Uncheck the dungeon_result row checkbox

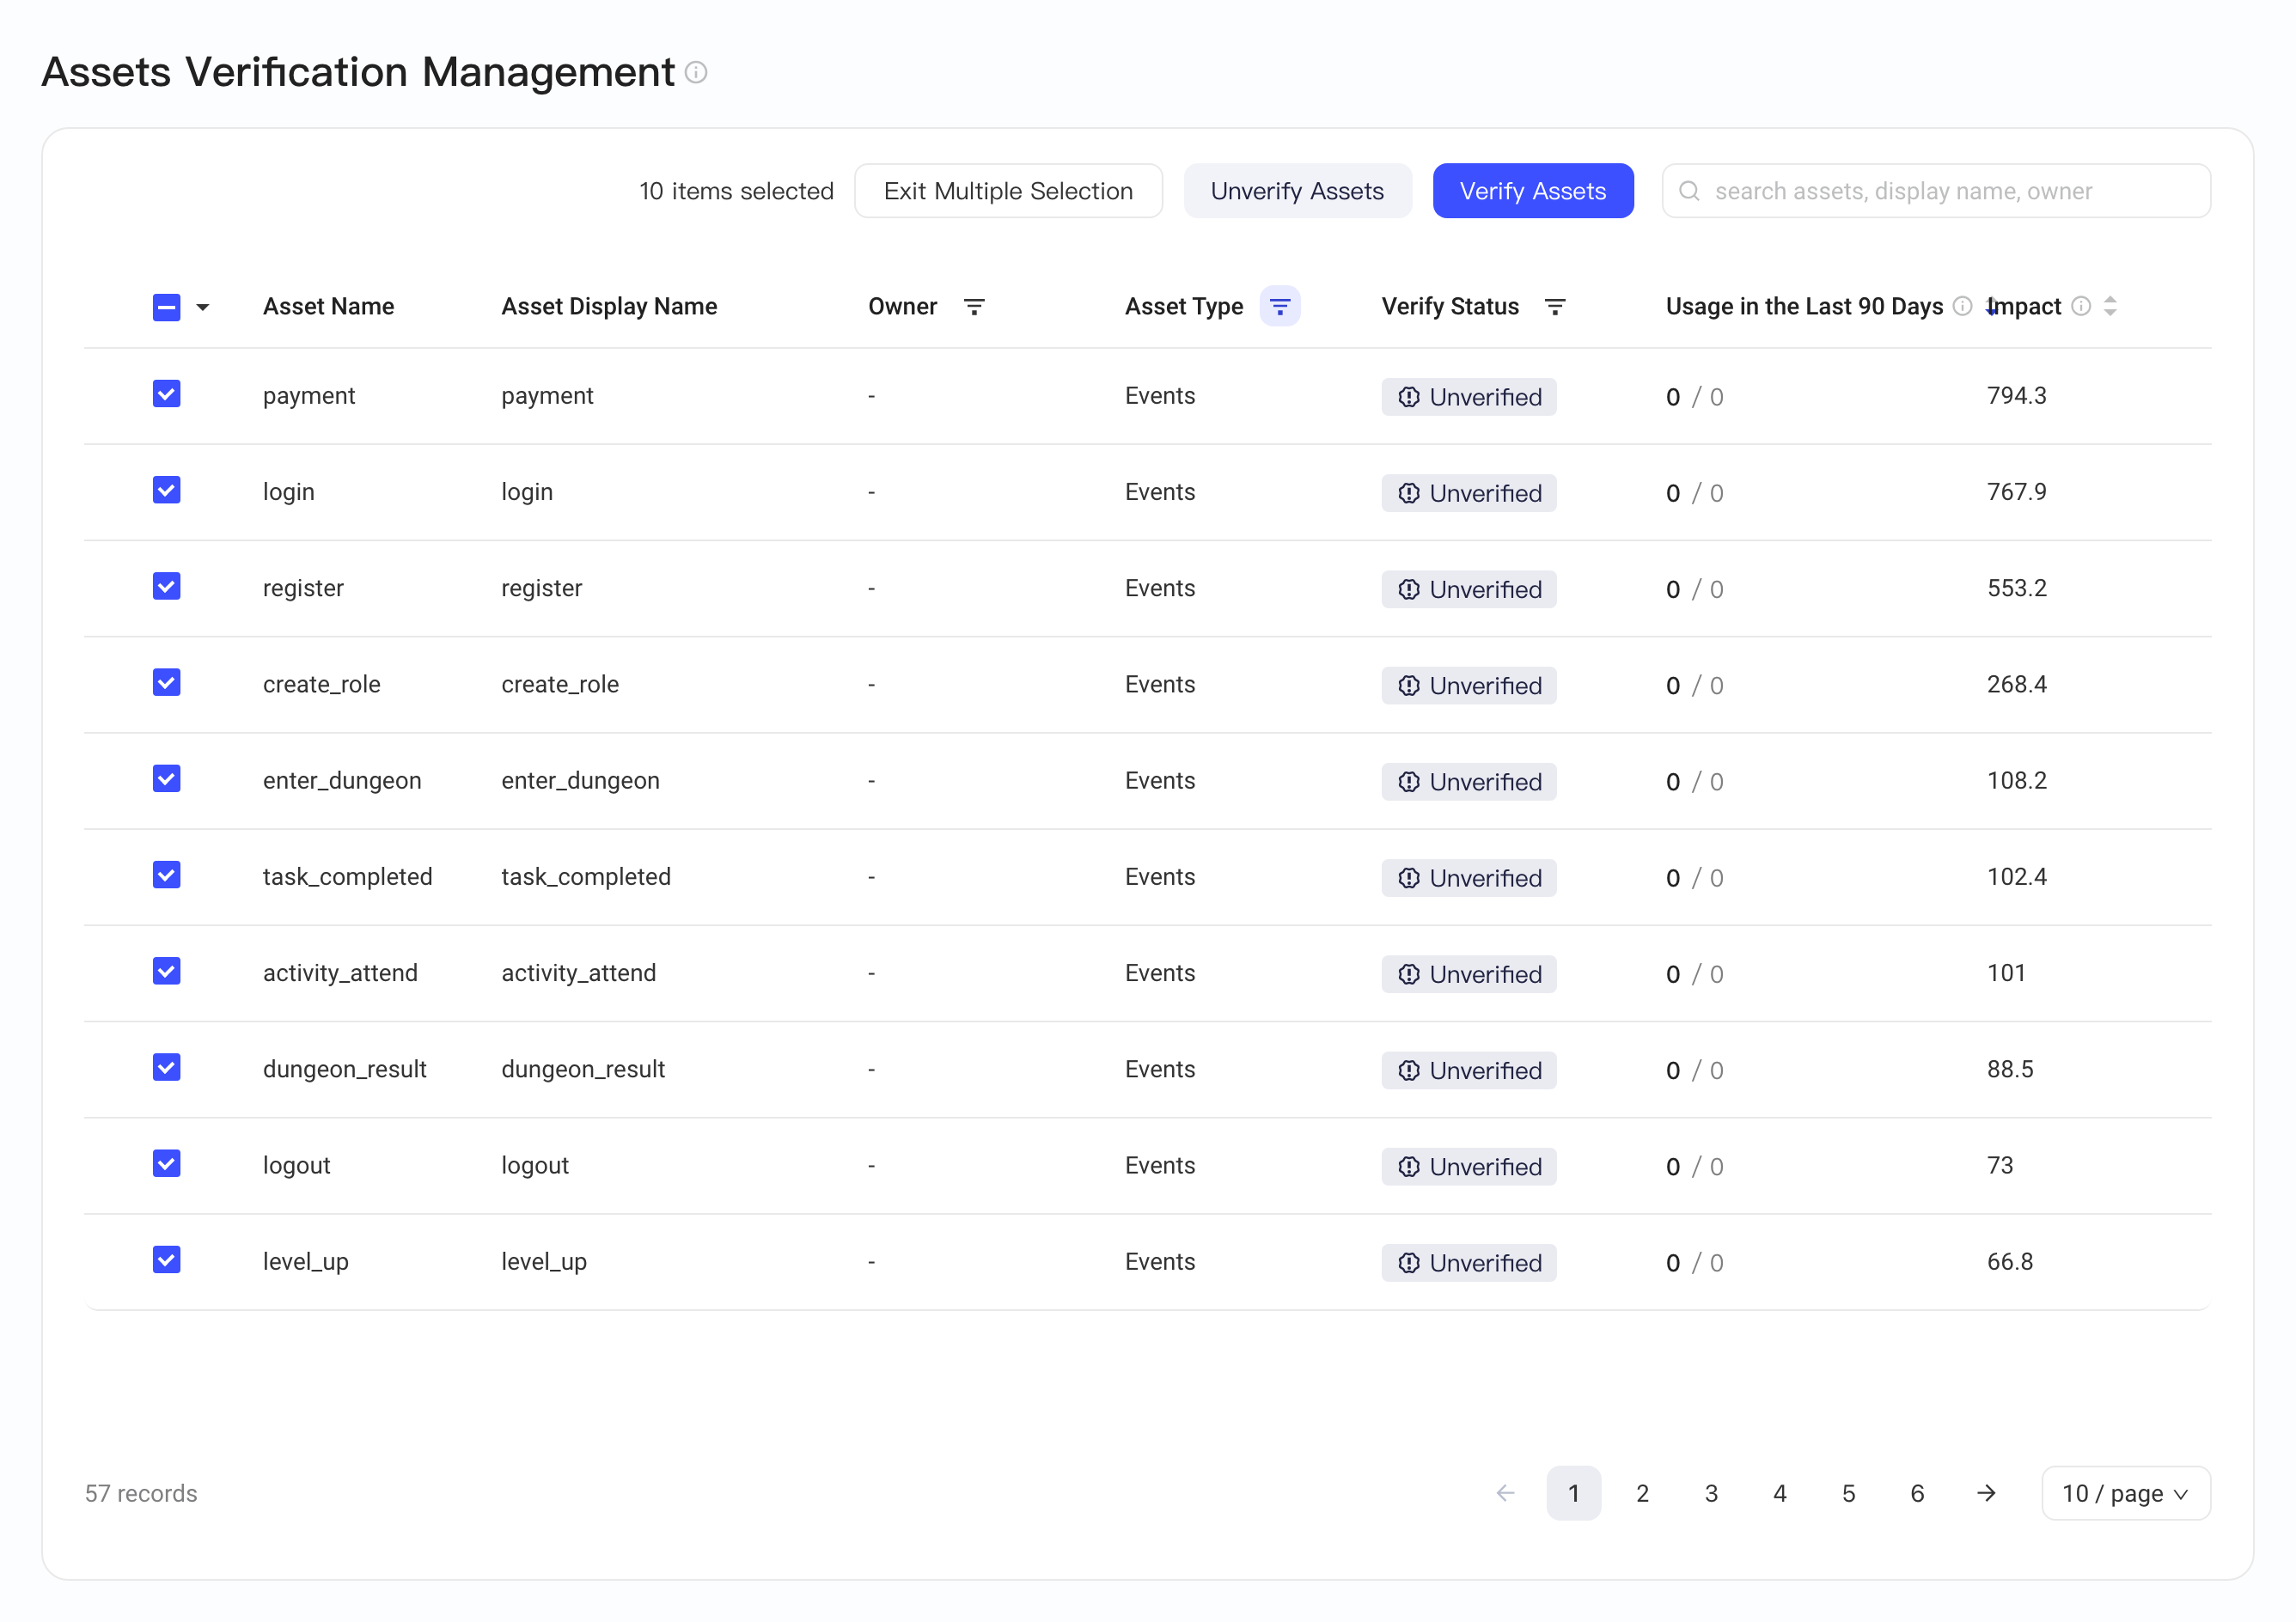(x=167, y=1067)
